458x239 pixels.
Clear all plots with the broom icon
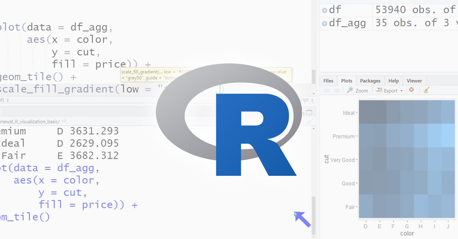point(427,90)
